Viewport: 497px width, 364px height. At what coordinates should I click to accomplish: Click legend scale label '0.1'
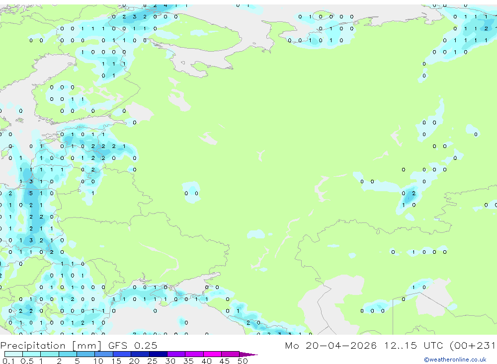pos(8,361)
